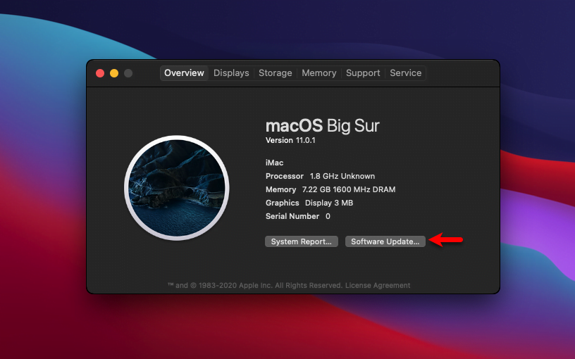Click the Serial Number 0 line
The height and width of the screenshot is (359, 575).
pos(298,216)
